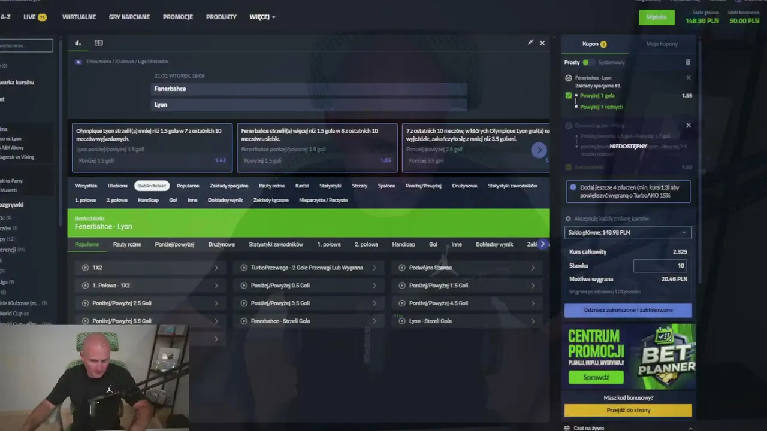
Task: Open WIRTUALNE in the top navigation
Action: 79,17
